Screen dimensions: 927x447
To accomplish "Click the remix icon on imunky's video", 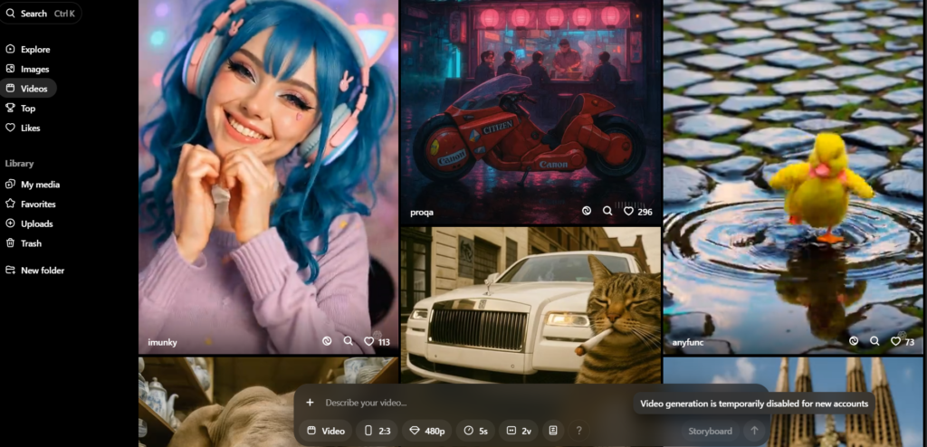I will click(327, 341).
